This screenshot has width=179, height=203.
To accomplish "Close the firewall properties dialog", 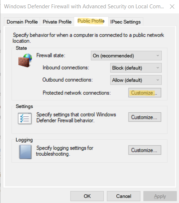I will click(172, 7).
